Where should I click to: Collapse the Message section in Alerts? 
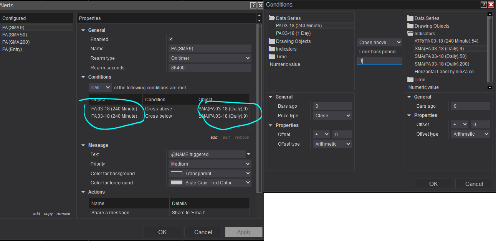[83, 145]
